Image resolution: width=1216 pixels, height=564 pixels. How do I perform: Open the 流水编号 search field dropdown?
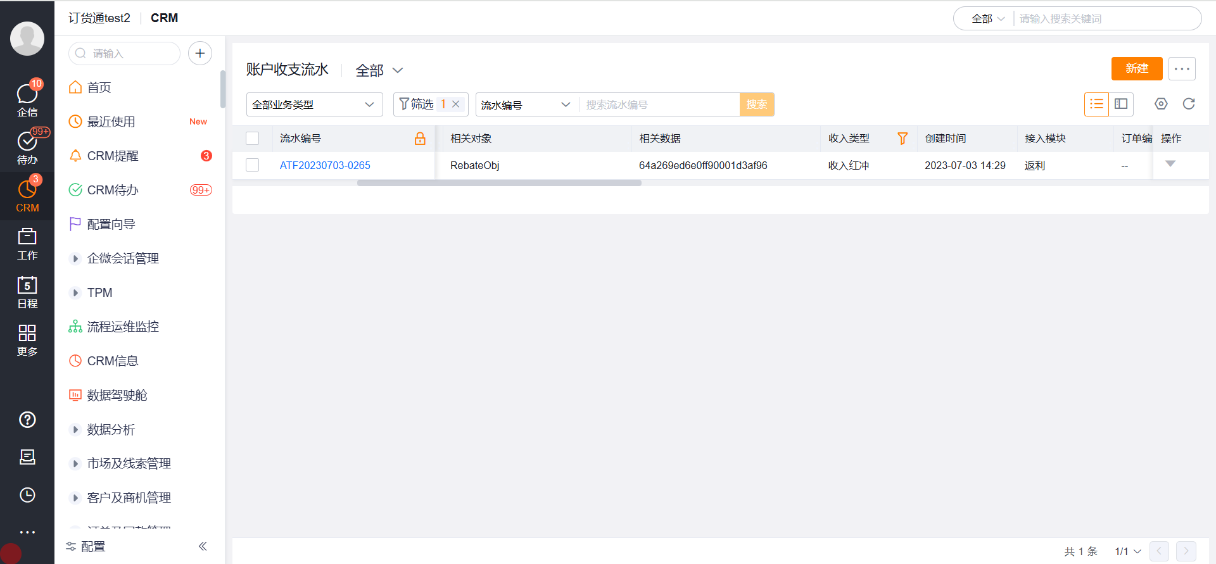point(526,104)
